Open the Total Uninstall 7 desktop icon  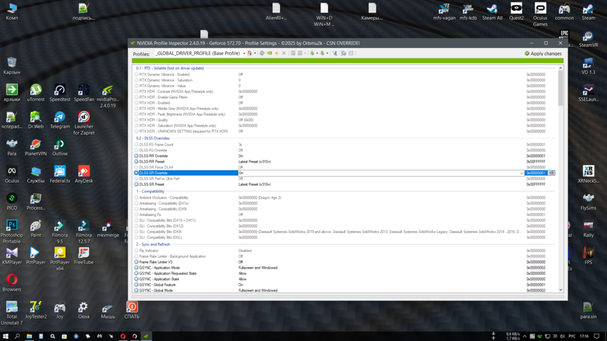(x=12, y=312)
